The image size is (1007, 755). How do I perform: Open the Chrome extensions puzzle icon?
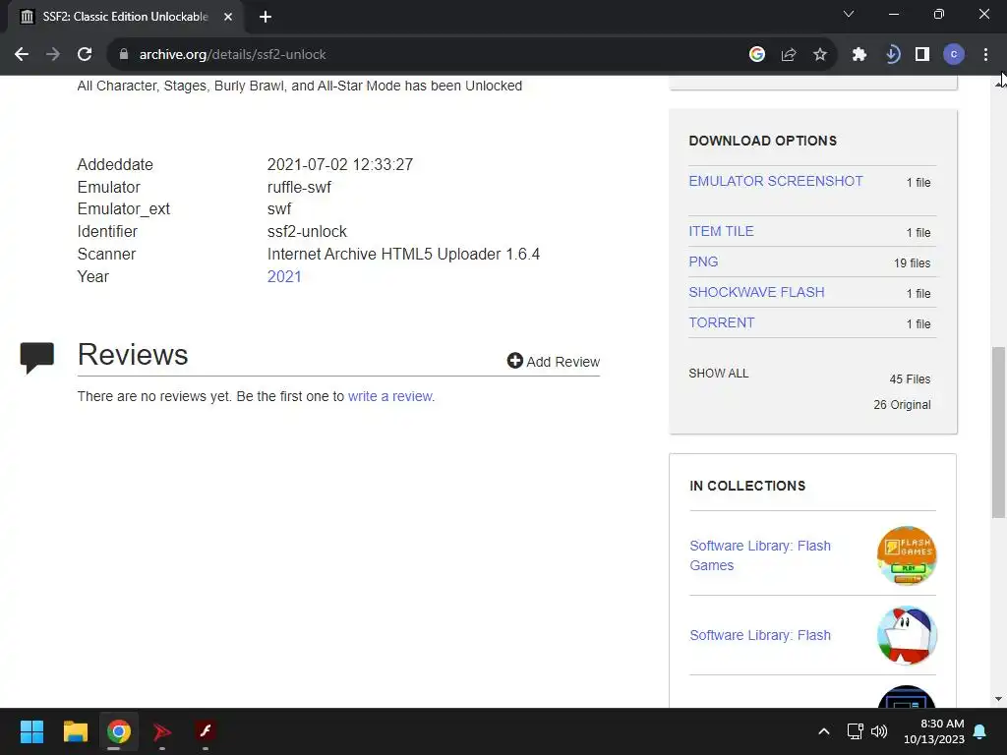click(x=859, y=55)
